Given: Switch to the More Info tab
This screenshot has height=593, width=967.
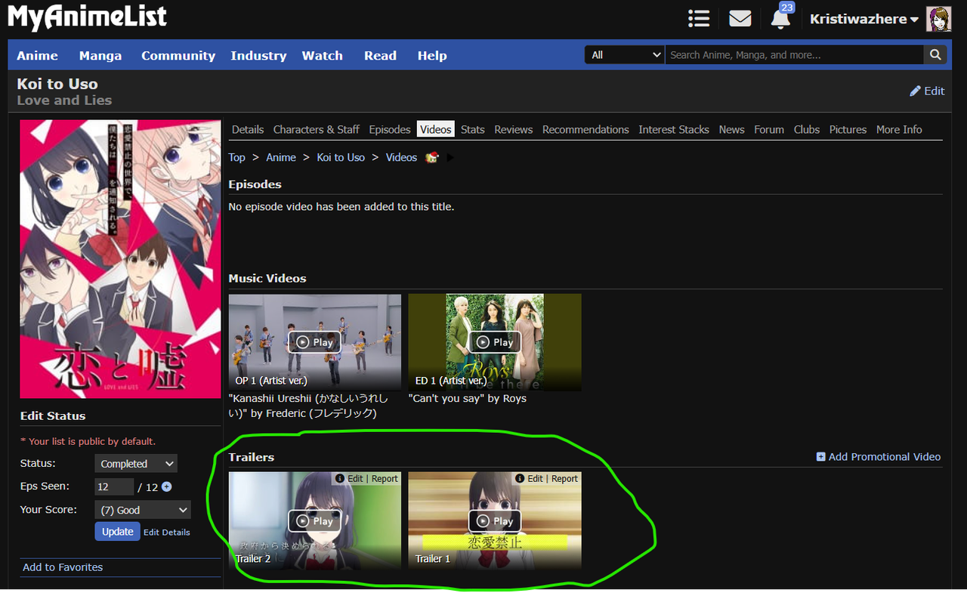Looking at the screenshot, I should tap(899, 129).
